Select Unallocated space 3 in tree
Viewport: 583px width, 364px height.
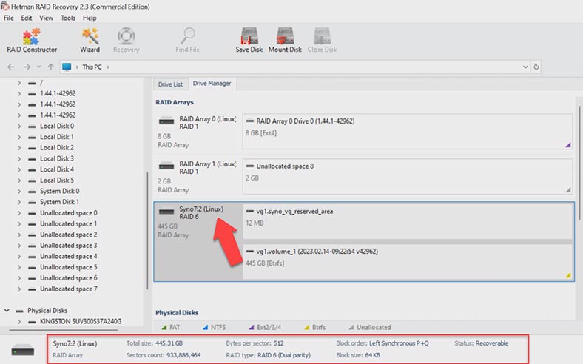(x=68, y=246)
